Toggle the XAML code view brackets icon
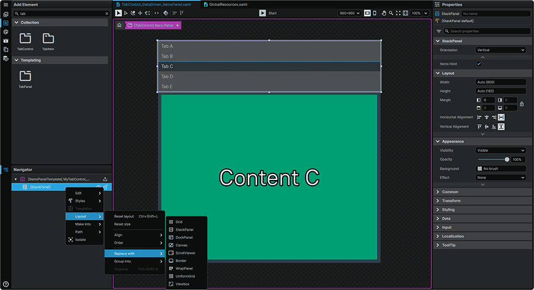The image size is (534, 290). click(157, 13)
